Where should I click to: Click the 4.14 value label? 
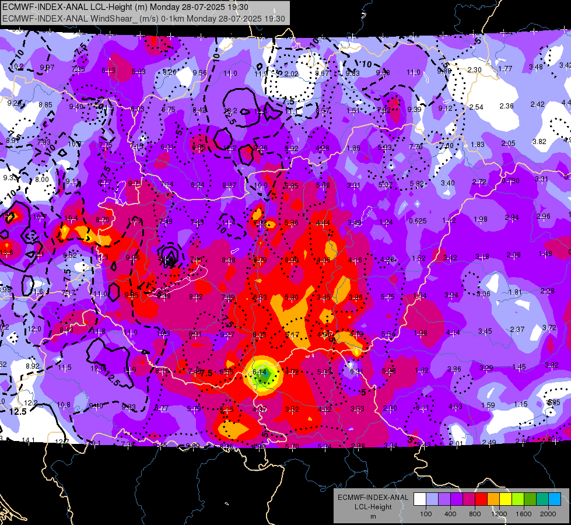point(453,332)
